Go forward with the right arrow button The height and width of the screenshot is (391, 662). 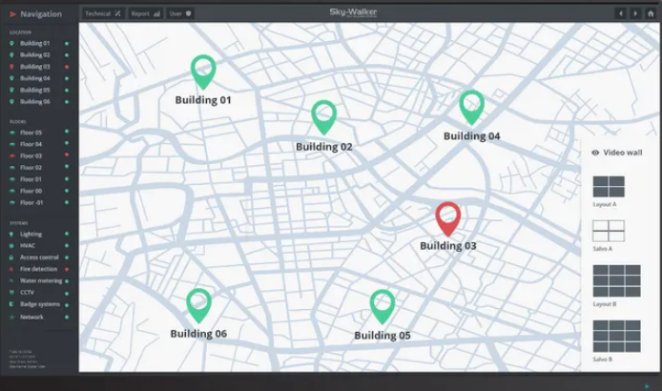tap(635, 13)
